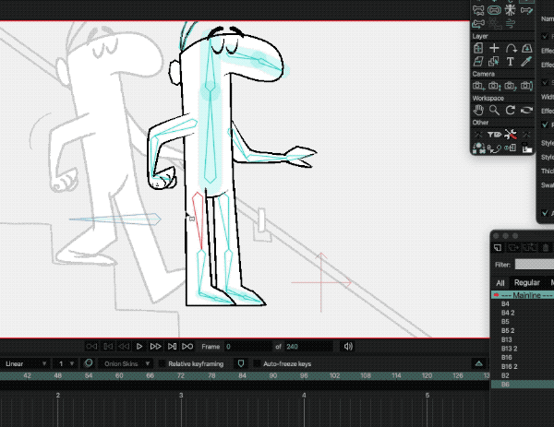Click the 3 second marker in the timeline
Viewport: 554px width, 427px height.
pos(181,396)
